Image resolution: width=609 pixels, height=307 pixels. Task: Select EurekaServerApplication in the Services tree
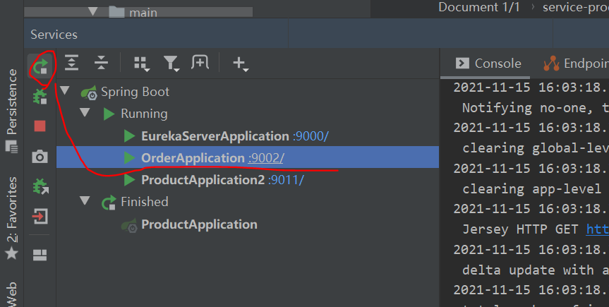point(215,136)
